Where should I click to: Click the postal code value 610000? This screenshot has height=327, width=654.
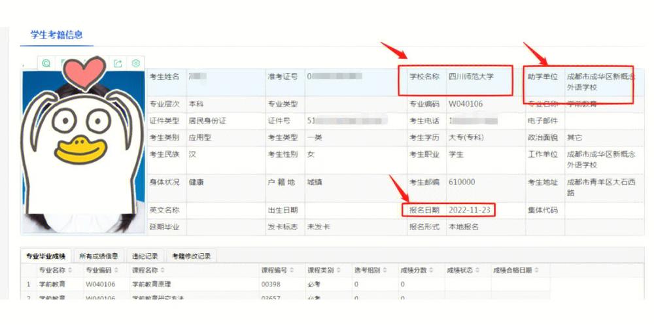[x=461, y=182]
